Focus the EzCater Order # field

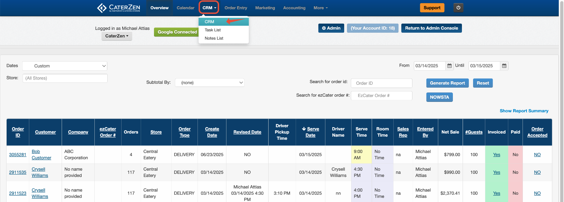tap(381, 95)
